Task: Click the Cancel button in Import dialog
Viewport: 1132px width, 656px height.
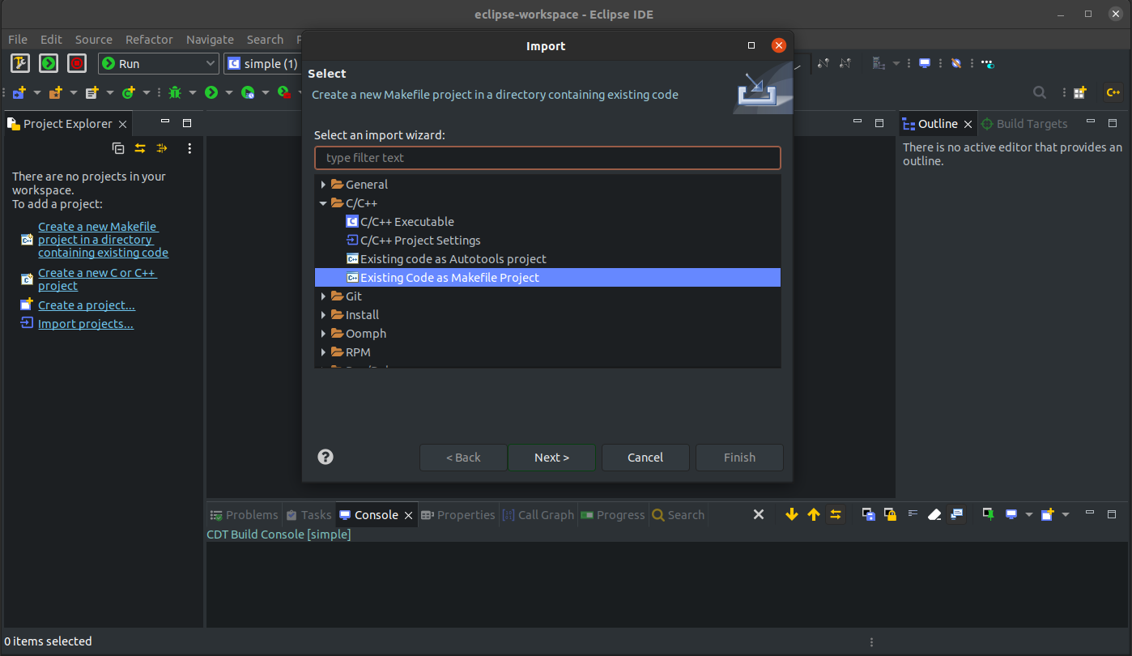Action: pos(645,458)
